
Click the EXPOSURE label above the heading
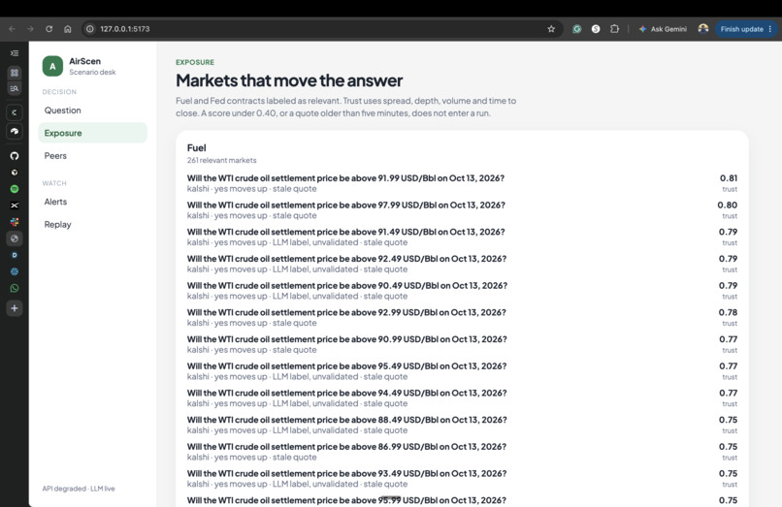[x=194, y=62]
